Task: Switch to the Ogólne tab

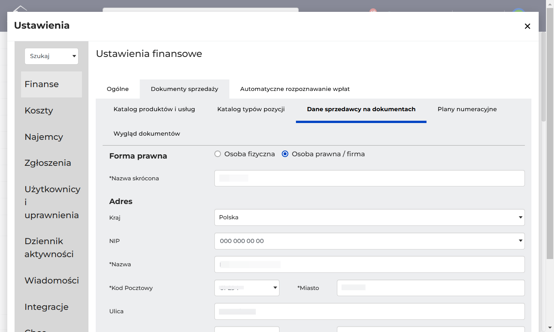Action: point(118,89)
